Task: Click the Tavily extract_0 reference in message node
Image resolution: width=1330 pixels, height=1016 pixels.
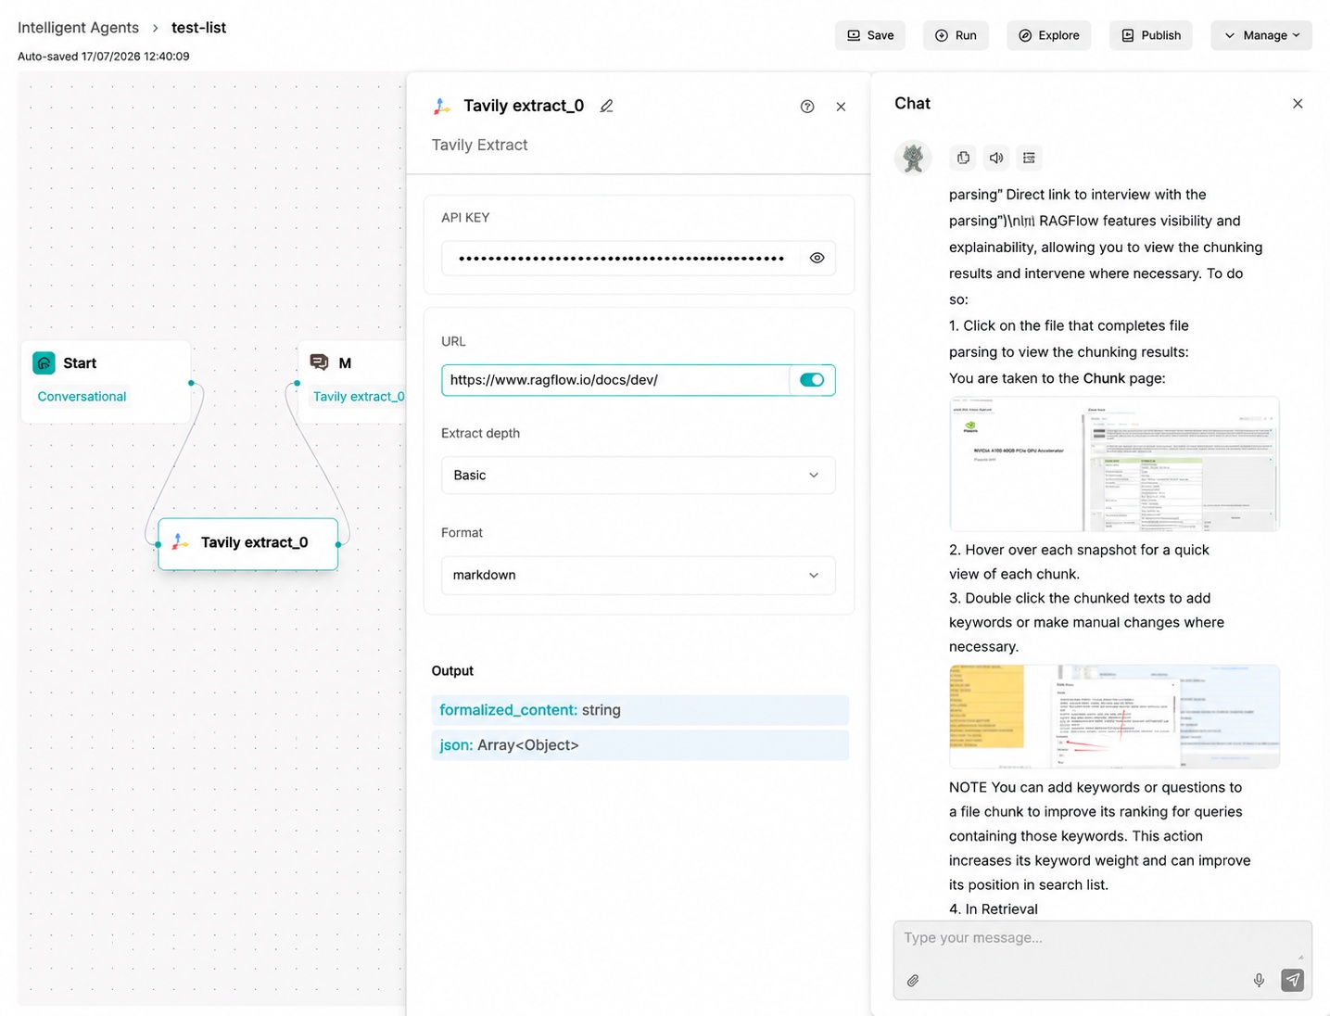Action: coord(358,397)
